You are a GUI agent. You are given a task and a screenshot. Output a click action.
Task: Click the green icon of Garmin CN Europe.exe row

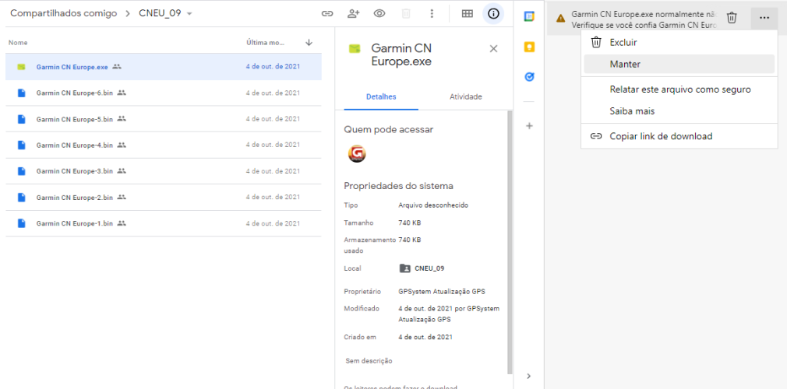(x=21, y=67)
